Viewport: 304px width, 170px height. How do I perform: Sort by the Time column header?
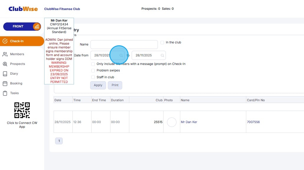(x=77, y=100)
